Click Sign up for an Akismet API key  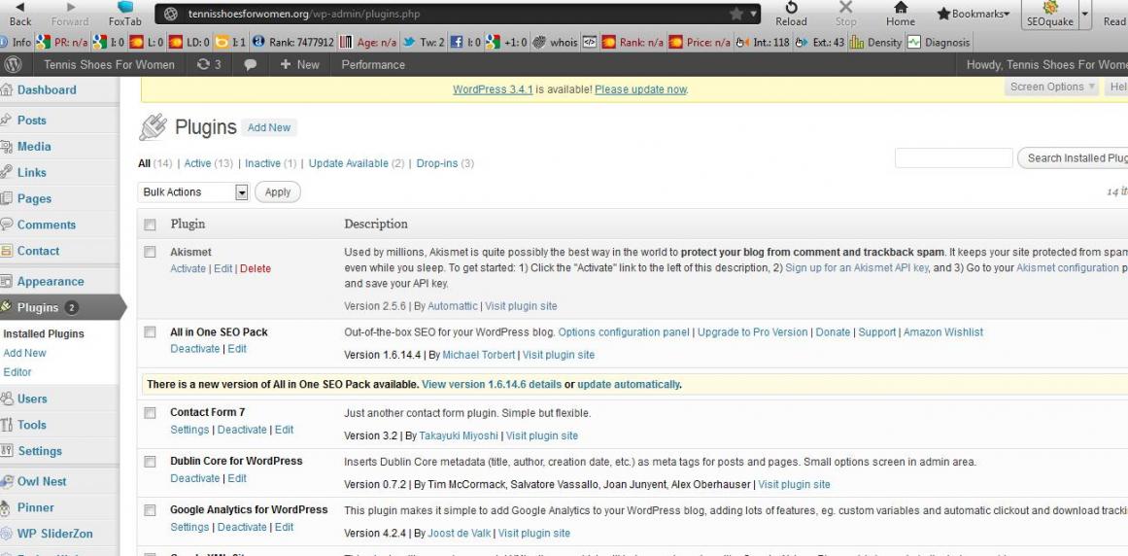pos(857,267)
